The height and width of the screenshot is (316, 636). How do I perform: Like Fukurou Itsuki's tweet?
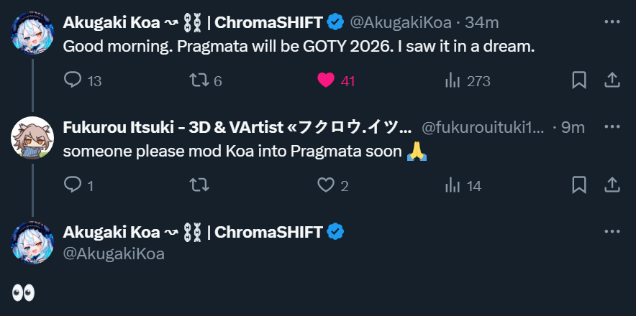click(326, 185)
